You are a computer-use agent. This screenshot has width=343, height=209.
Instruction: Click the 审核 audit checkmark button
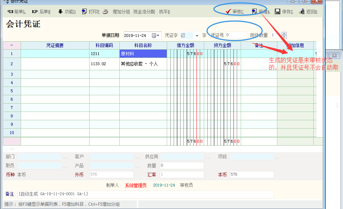click(x=234, y=12)
